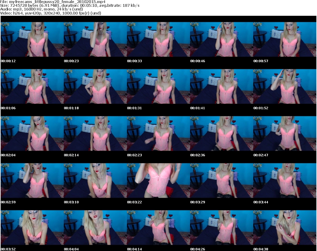Image resolution: width=317 pixels, height=251 pixels.
Task: Click the timestamp text "00:03:22"
Action: (134, 202)
